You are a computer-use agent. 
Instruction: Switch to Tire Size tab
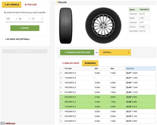point(31,5)
